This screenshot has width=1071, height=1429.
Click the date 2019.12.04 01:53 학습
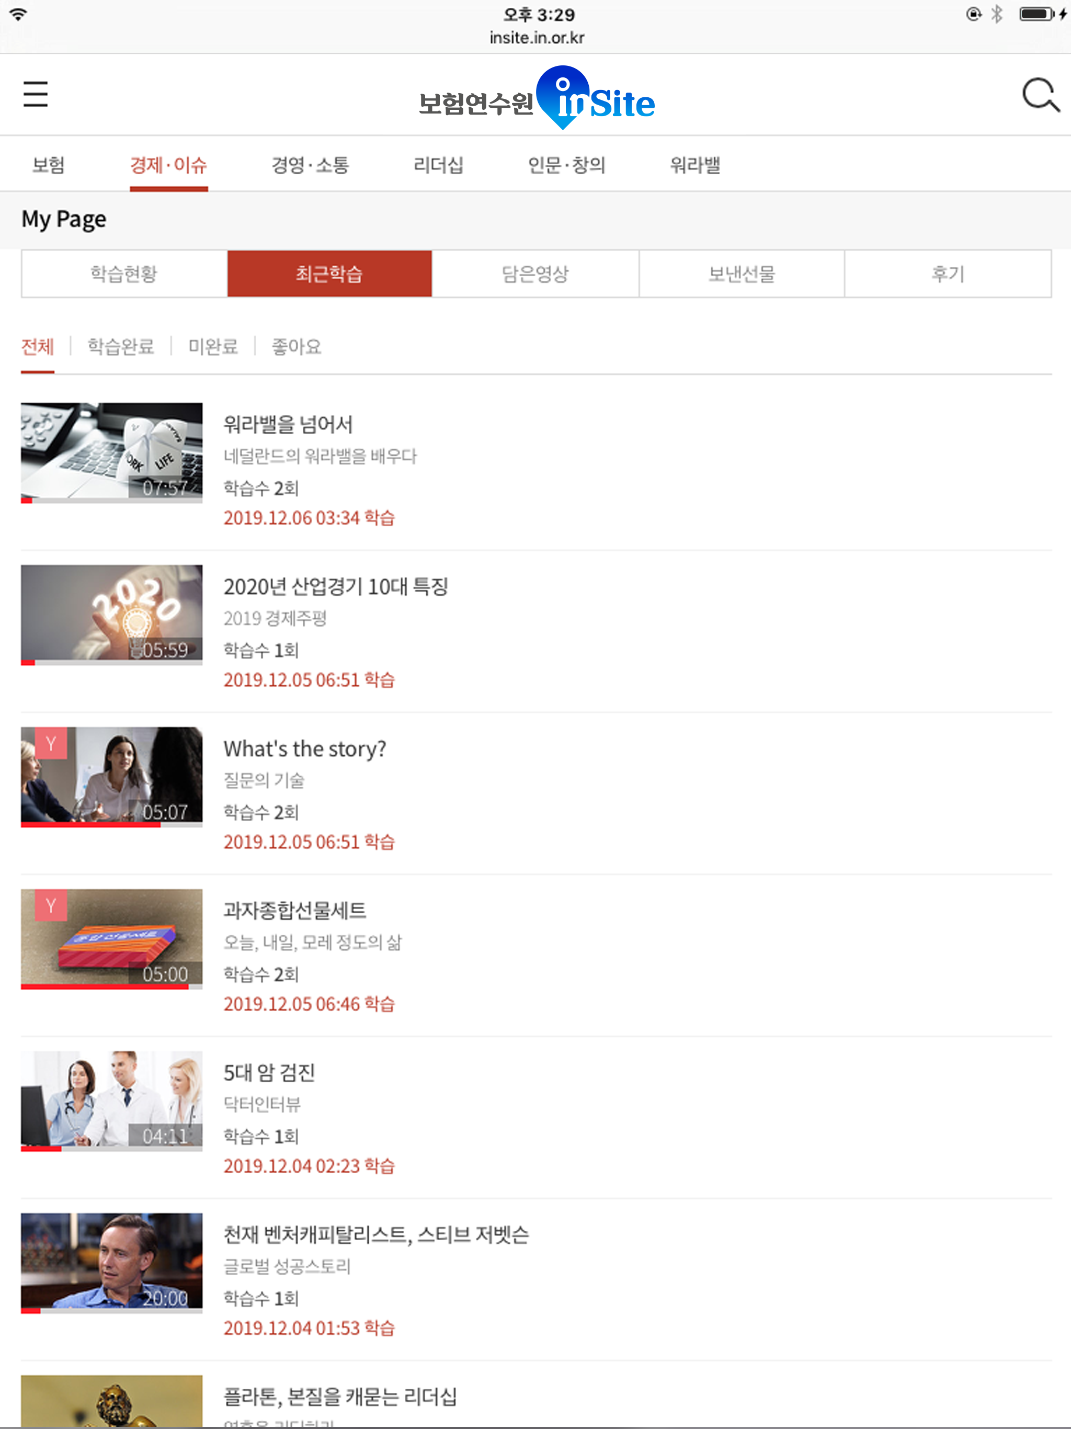[310, 1329]
